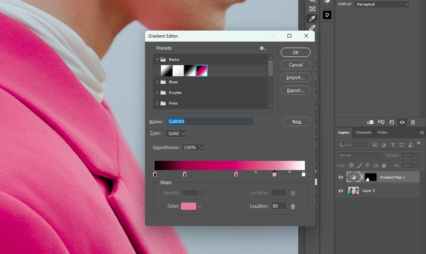426x254 pixels.
Task: Open the layer Fill dropdown arrow
Action: [417, 165]
